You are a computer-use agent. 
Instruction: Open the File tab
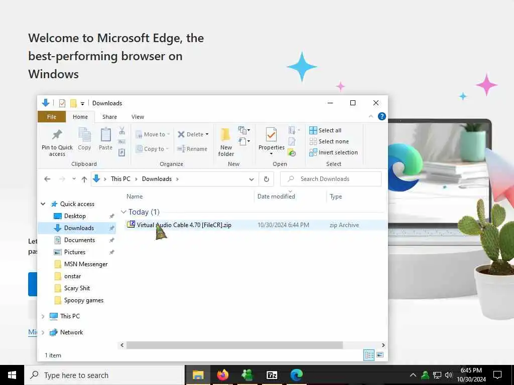tap(52, 117)
